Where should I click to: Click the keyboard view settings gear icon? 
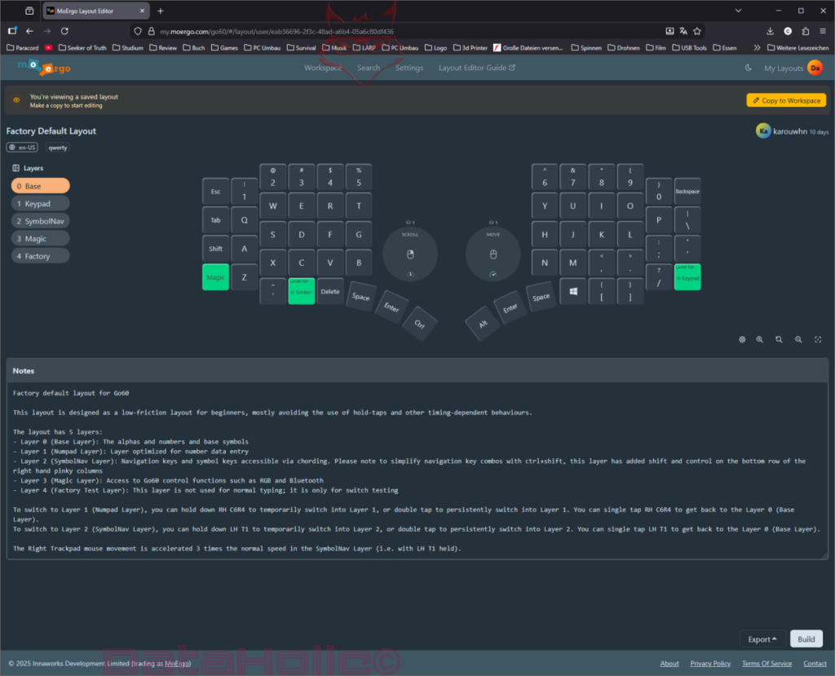(741, 339)
